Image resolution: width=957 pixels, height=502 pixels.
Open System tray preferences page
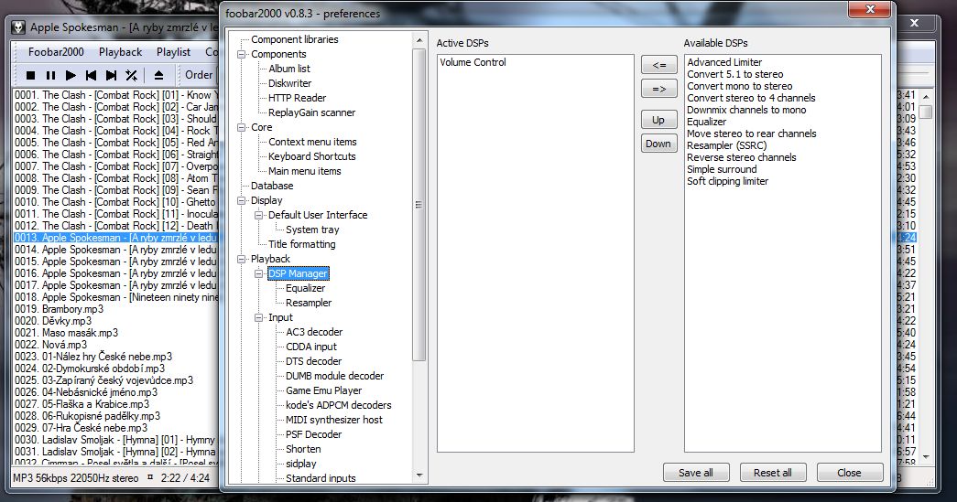pyautogui.click(x=312, y=230)
